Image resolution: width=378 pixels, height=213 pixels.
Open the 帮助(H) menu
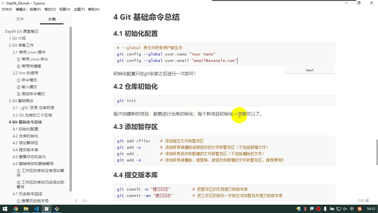click(x=94, y=9)
